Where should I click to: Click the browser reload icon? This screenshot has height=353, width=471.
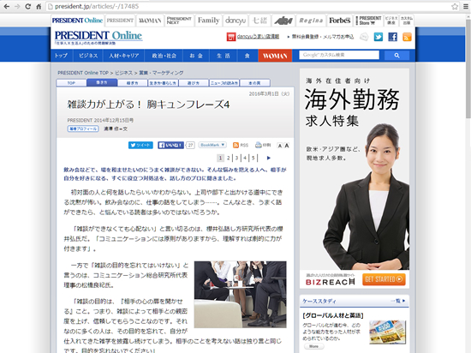(28, 6)
